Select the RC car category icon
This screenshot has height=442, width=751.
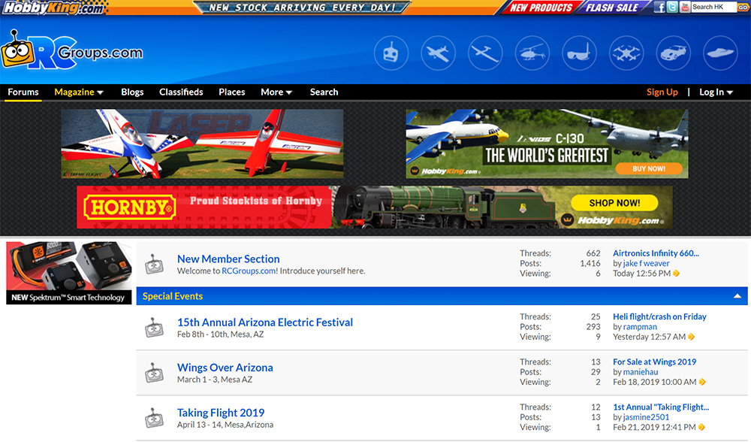[x=673, y=53]
